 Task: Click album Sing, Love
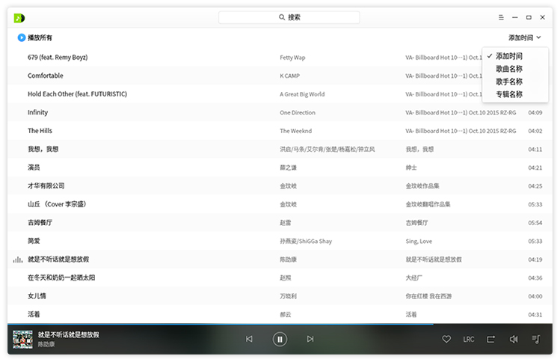point(419,242)
